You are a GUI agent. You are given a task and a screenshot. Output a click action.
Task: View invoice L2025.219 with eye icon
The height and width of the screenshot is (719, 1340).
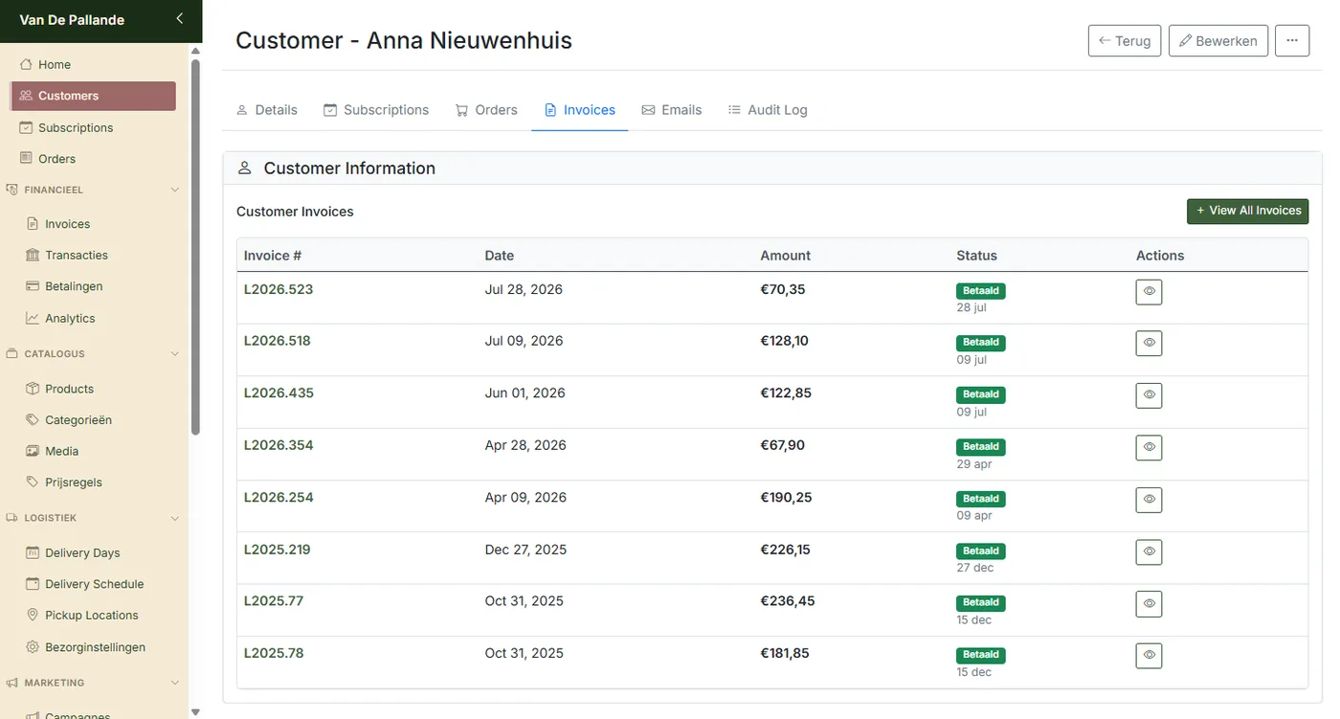tap(1149, 551)
